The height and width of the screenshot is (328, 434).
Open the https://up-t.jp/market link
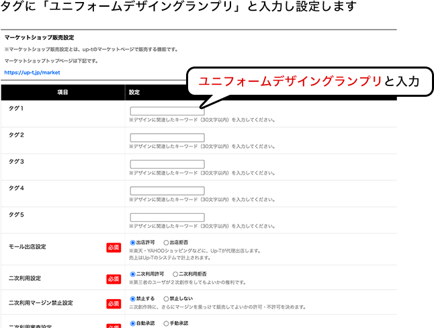click(32, 71)
